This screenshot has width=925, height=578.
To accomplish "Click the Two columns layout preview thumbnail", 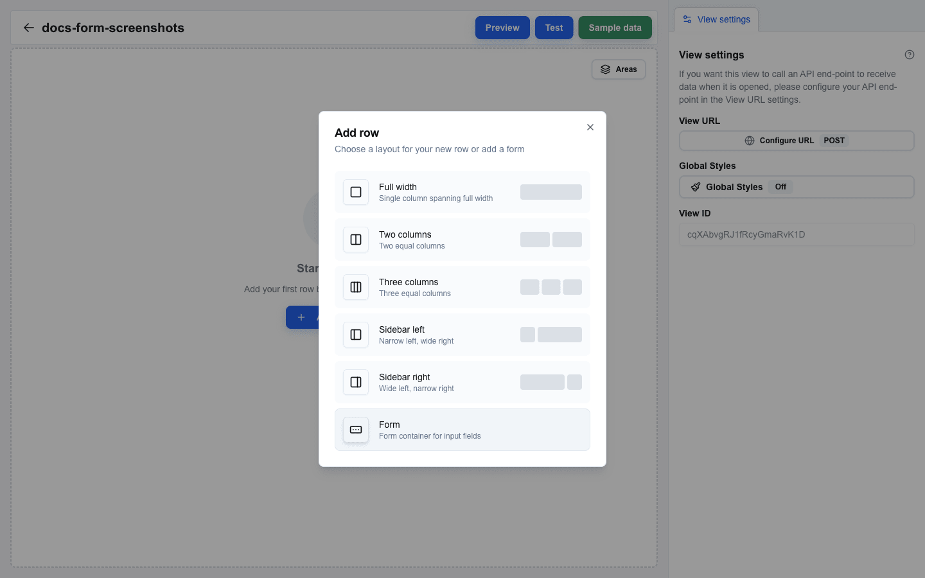I will click(551, 240).
